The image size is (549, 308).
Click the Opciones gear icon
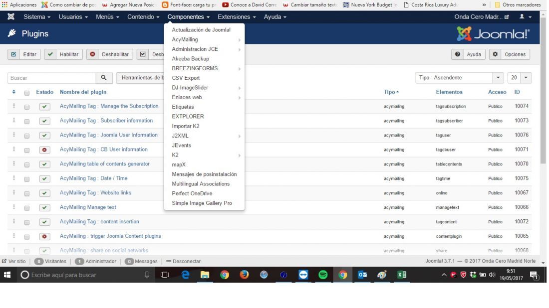tap(495, 54)
